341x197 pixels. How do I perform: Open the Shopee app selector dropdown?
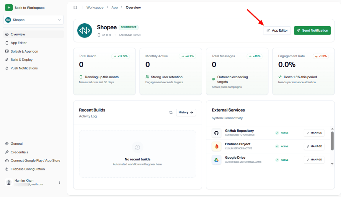[x=34, y=20]
